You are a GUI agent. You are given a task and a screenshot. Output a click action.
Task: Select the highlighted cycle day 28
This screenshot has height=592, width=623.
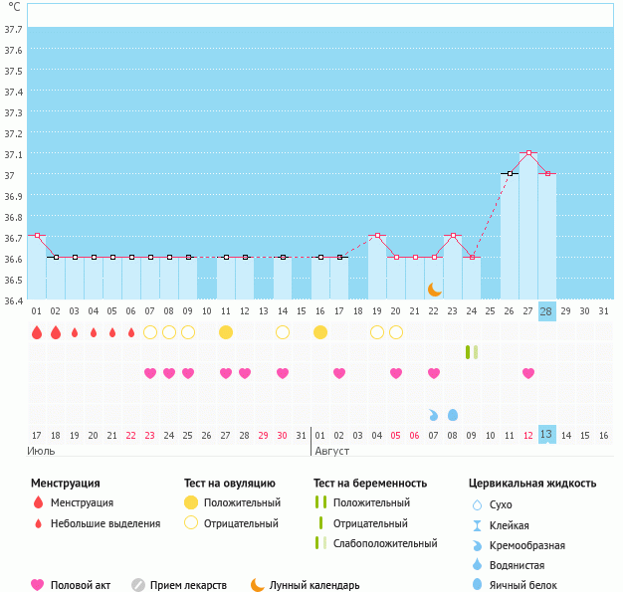coord(546,311)
